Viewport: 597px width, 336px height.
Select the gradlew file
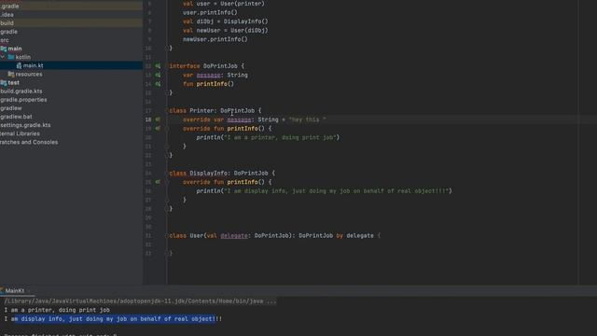11,108
